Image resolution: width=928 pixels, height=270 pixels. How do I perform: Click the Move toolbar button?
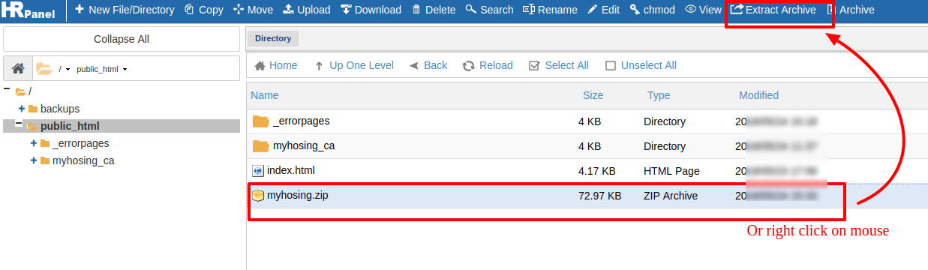(x=254, y=10)
